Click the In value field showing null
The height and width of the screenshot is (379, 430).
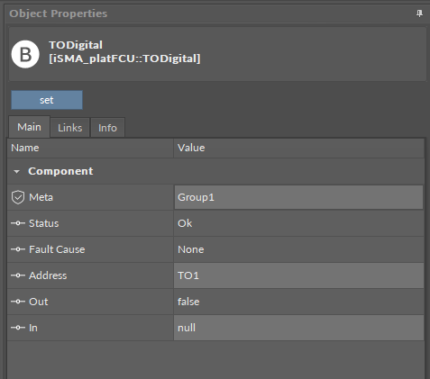click(x=298, y=328)
